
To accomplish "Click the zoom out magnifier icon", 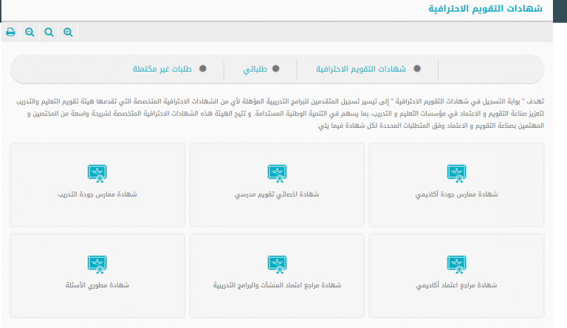I will [x=30, y=33].
